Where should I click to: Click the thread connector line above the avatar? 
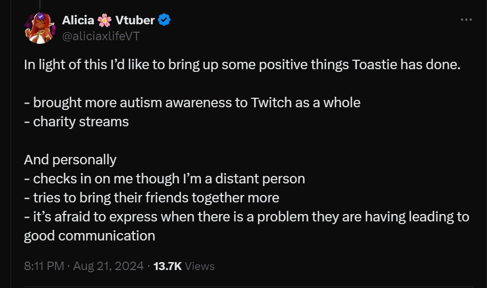tap(40, 4)
